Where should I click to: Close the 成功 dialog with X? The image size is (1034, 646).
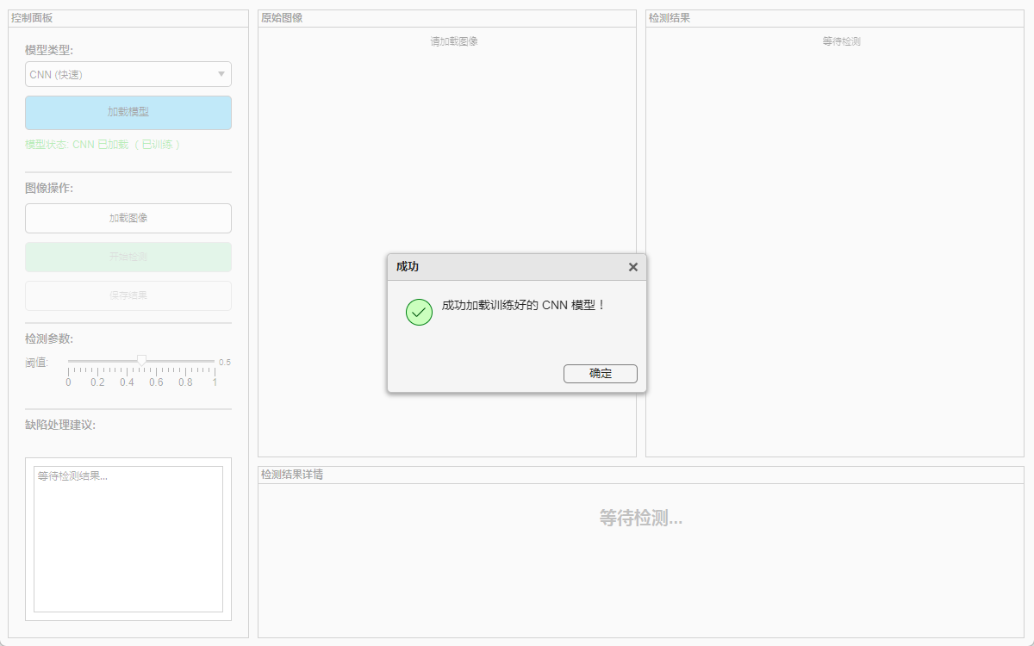coord(633,267)
